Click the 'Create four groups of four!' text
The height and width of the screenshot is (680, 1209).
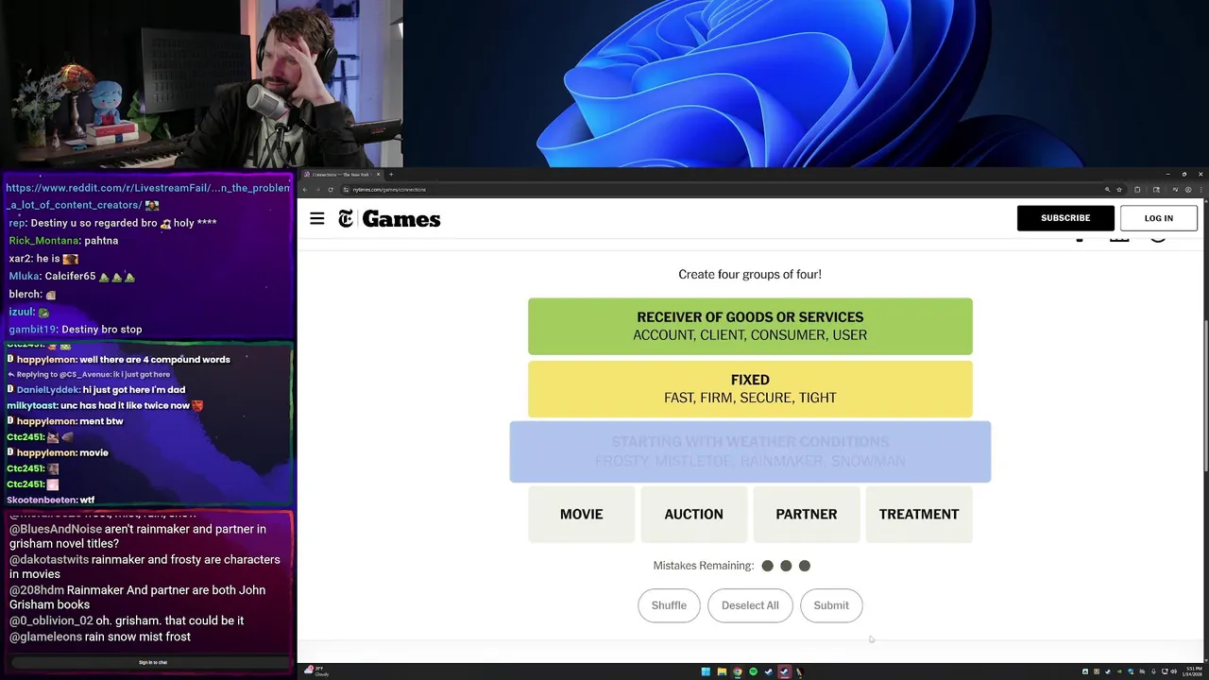(750, 274)
